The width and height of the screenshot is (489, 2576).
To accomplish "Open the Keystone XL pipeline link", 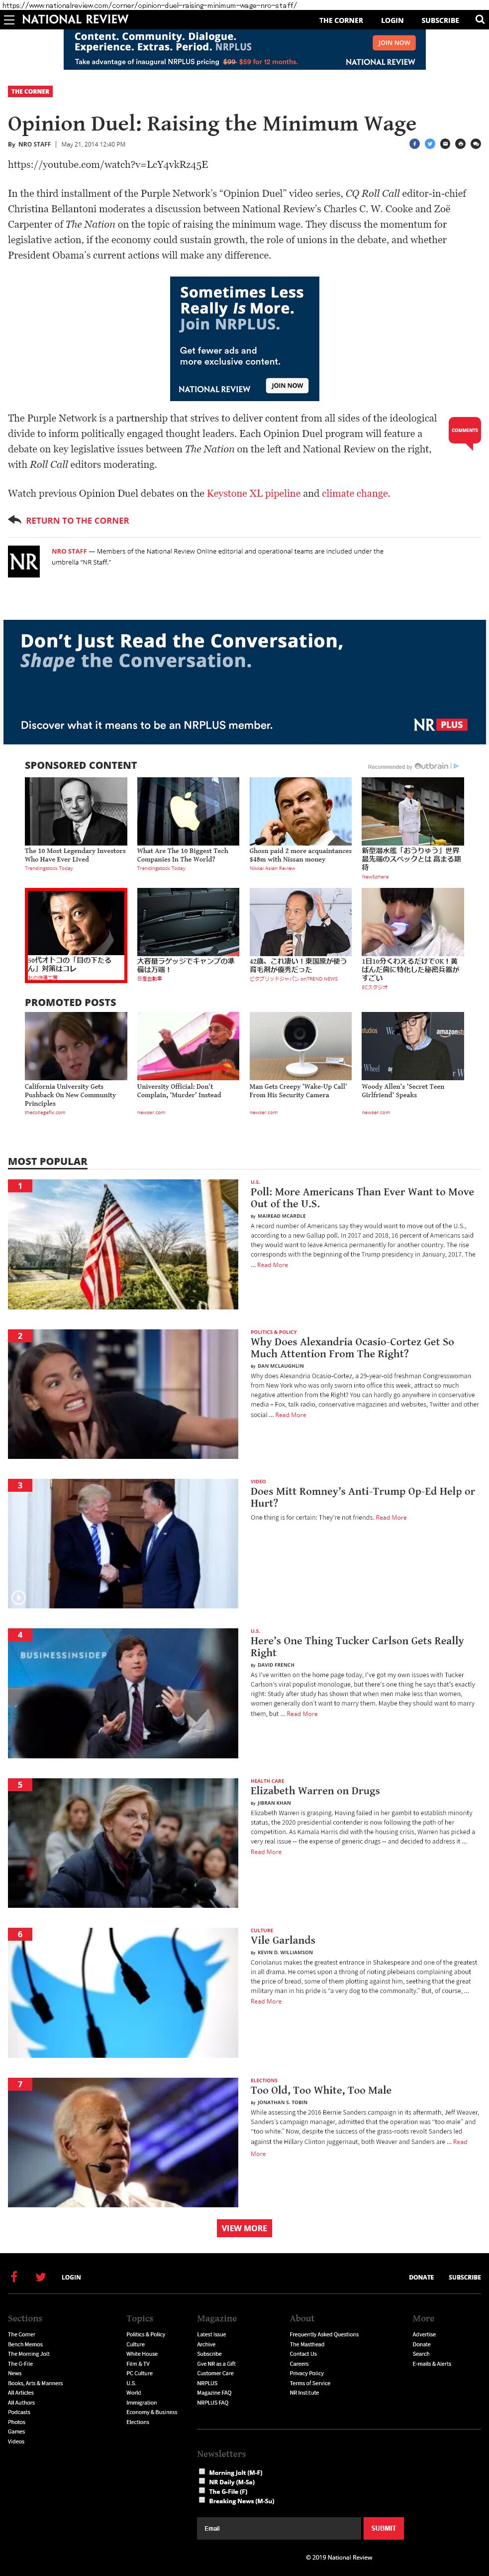I will [254, 493].
